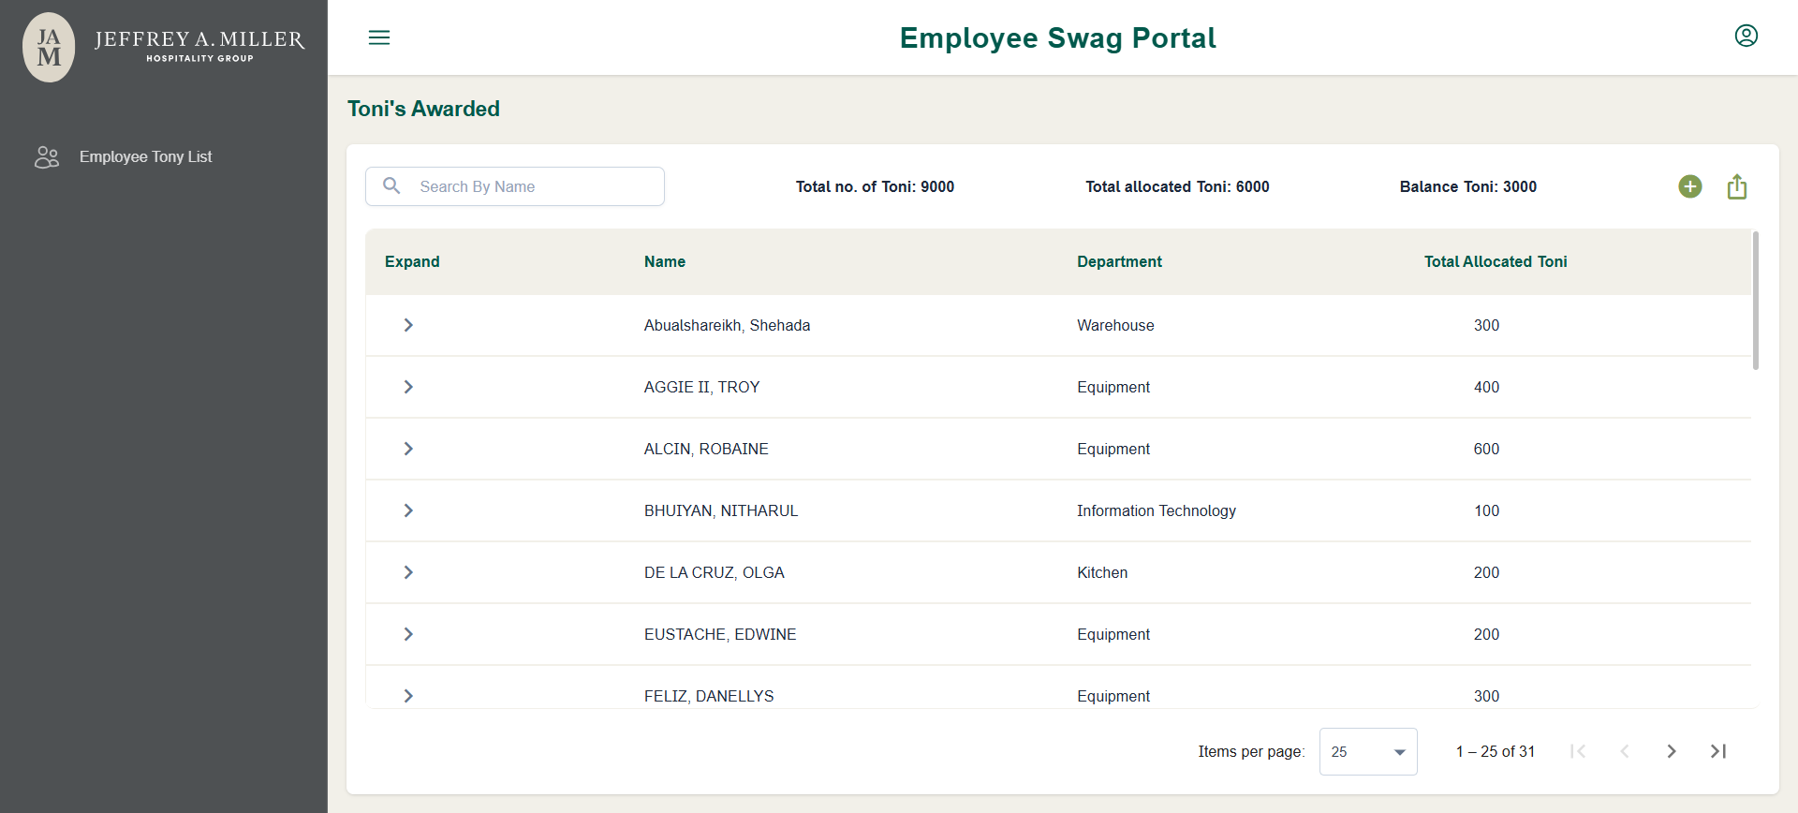This screenshot has height=813, width=1798.
Task: Click the Search By Name field
Action: pyautogui.click(x=515, y=186)
